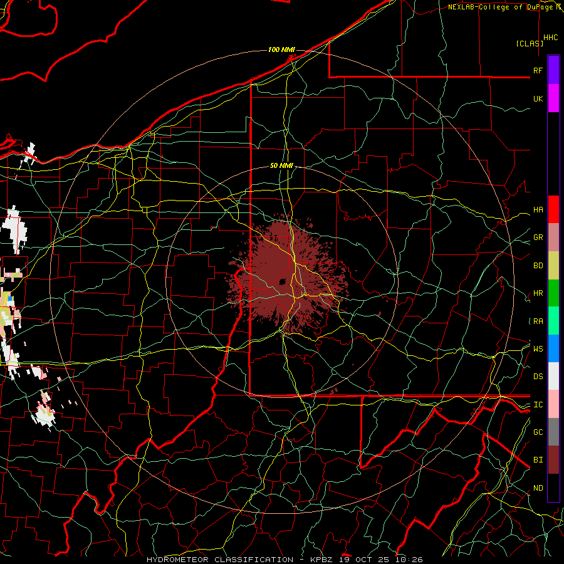Click the 50 NMI range ring label
Viewport: 564px width, 564px height.
coord(281,165)
